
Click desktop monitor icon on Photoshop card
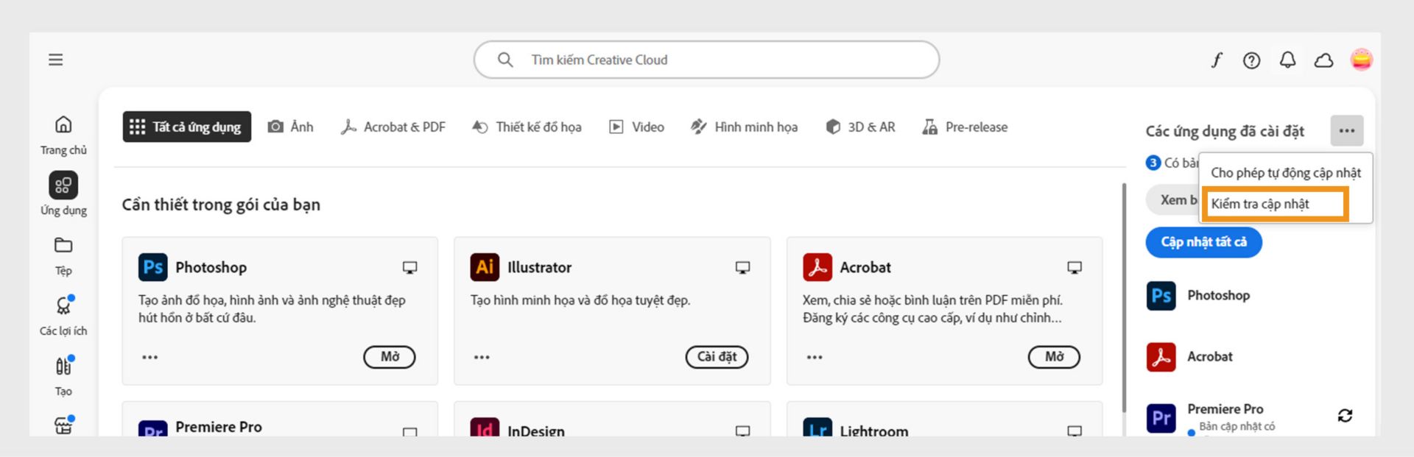[410, 268]
